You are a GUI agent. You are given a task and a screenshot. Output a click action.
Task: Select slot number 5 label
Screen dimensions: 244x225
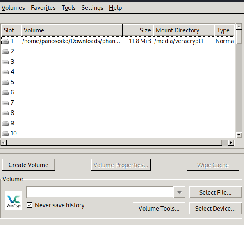click(x=12, y=82)
